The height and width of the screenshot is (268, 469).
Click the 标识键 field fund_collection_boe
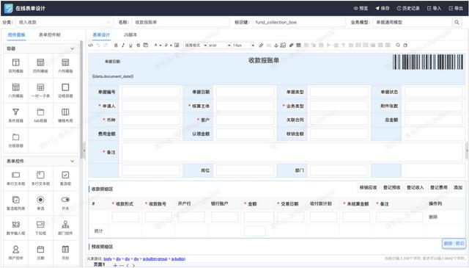[299, 22]
